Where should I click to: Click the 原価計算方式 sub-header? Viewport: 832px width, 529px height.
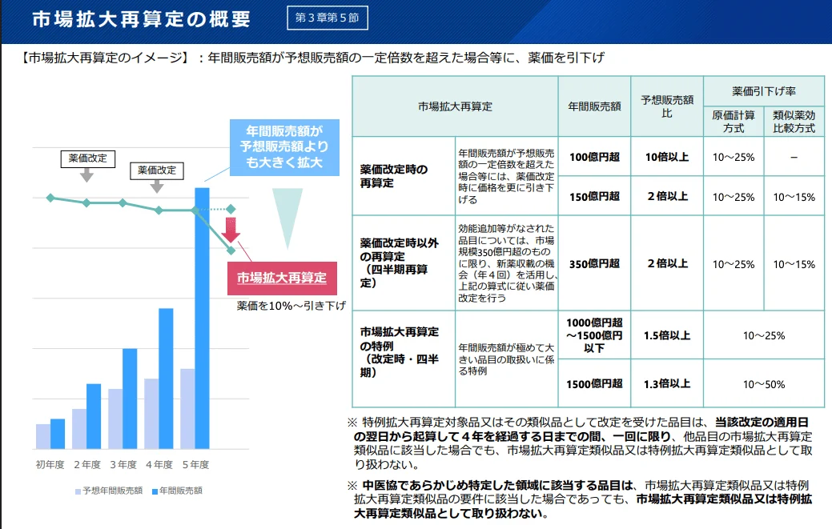pyautogui.click(x=734, y=122)
